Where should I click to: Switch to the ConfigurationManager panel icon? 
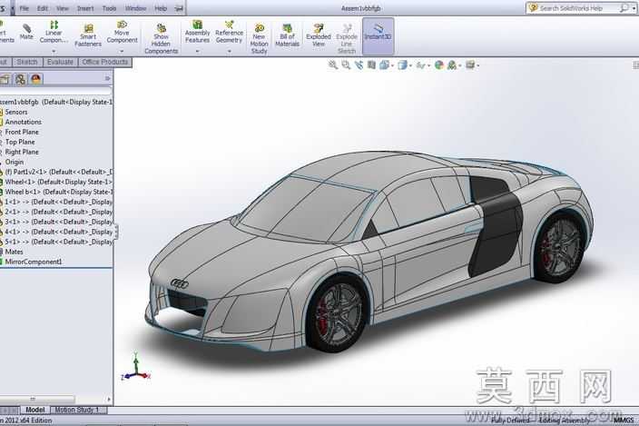tap(20, 79)
